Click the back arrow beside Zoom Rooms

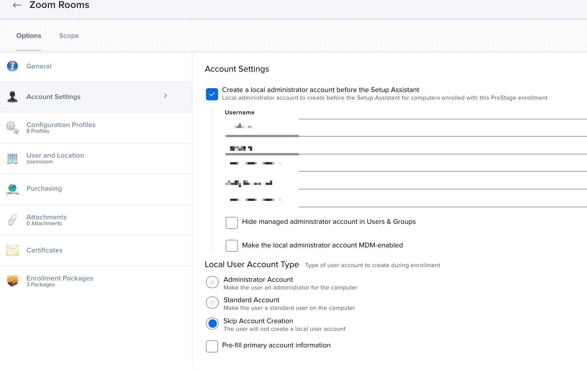click(17, 5)
